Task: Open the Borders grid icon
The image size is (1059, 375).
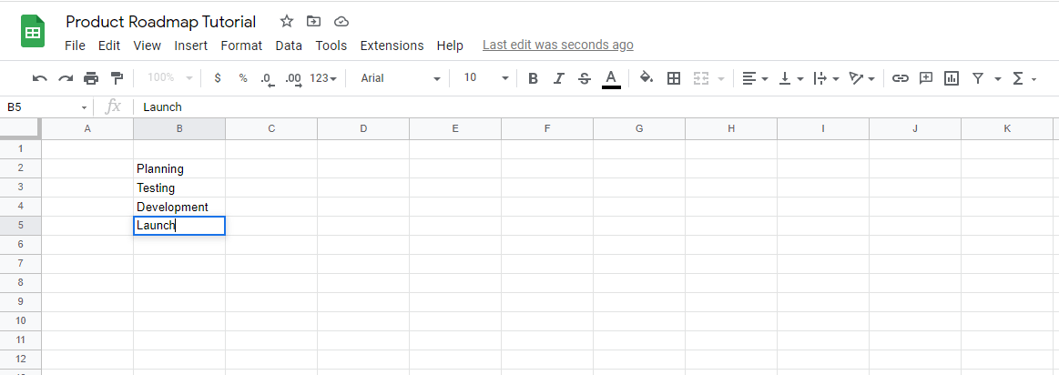Action: click(674, 78)
